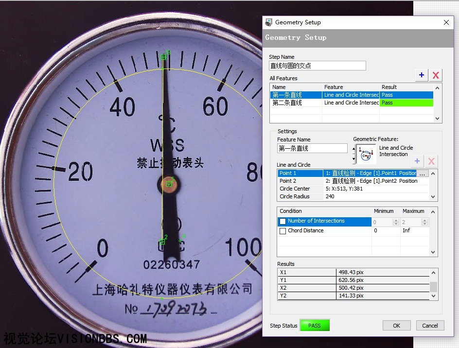Select the Circle Center parameter row
Screen dimensions: 459x348
[295, 189]
